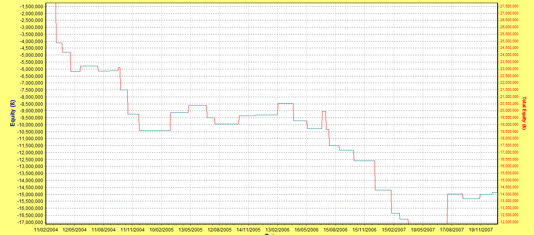534x235 pixels.
Task: Click the -13,500,000 left axis value
Action: [31, 174]
